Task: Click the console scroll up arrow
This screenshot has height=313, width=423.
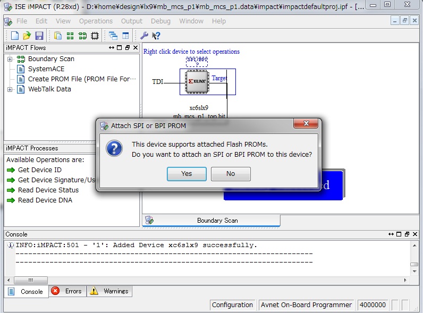Action: click(414, 246)
